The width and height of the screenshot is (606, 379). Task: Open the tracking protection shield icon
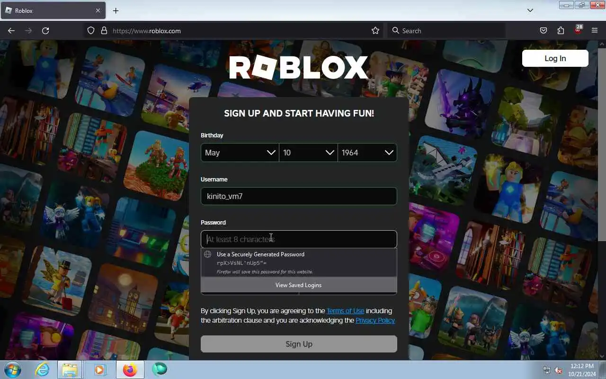(91, 31)
